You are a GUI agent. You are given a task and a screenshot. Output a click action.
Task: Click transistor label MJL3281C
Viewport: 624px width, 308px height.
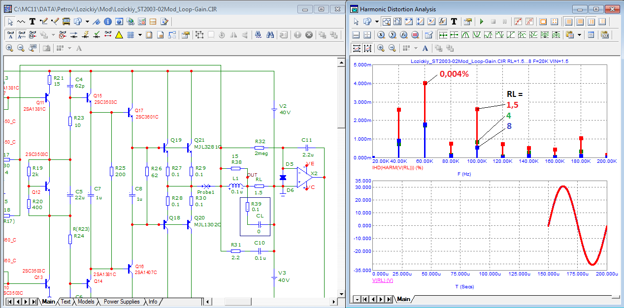[208, 147]
